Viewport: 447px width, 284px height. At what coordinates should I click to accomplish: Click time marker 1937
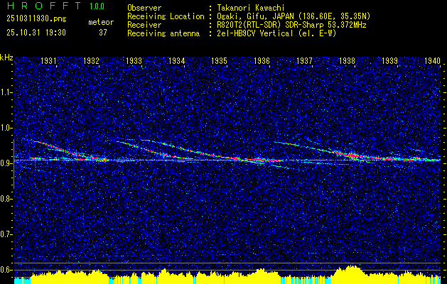[304, 60]
